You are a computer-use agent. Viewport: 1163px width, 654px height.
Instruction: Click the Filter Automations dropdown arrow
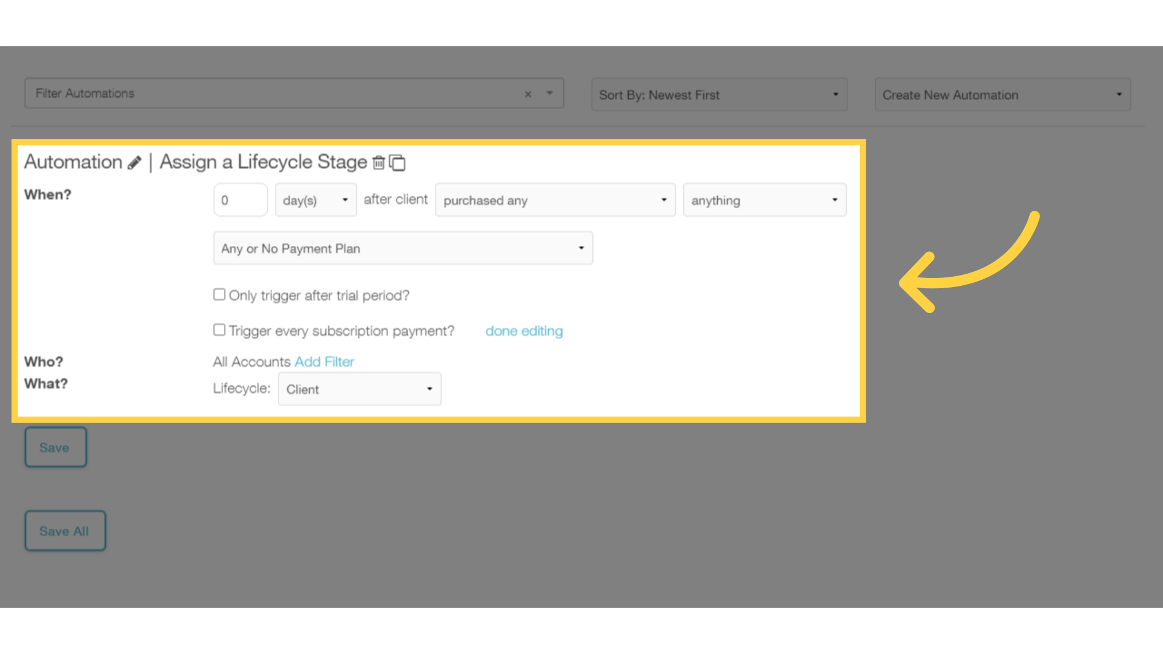point(549,93)
